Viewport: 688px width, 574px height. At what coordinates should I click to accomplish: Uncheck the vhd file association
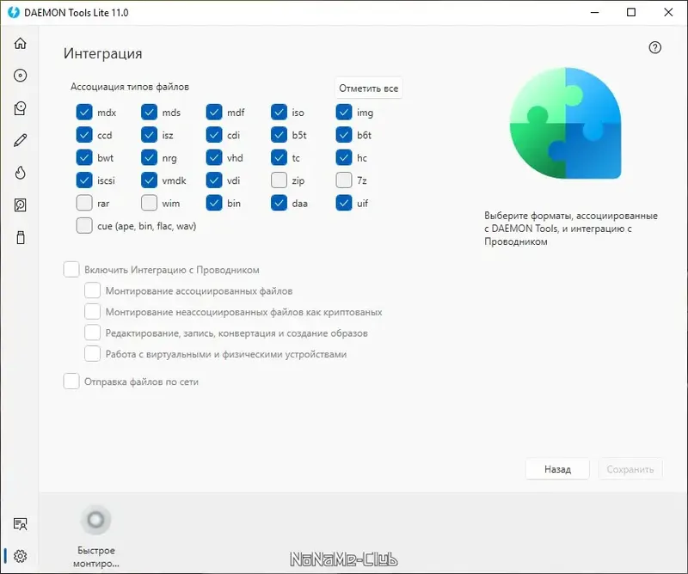[x=214, y=158]
